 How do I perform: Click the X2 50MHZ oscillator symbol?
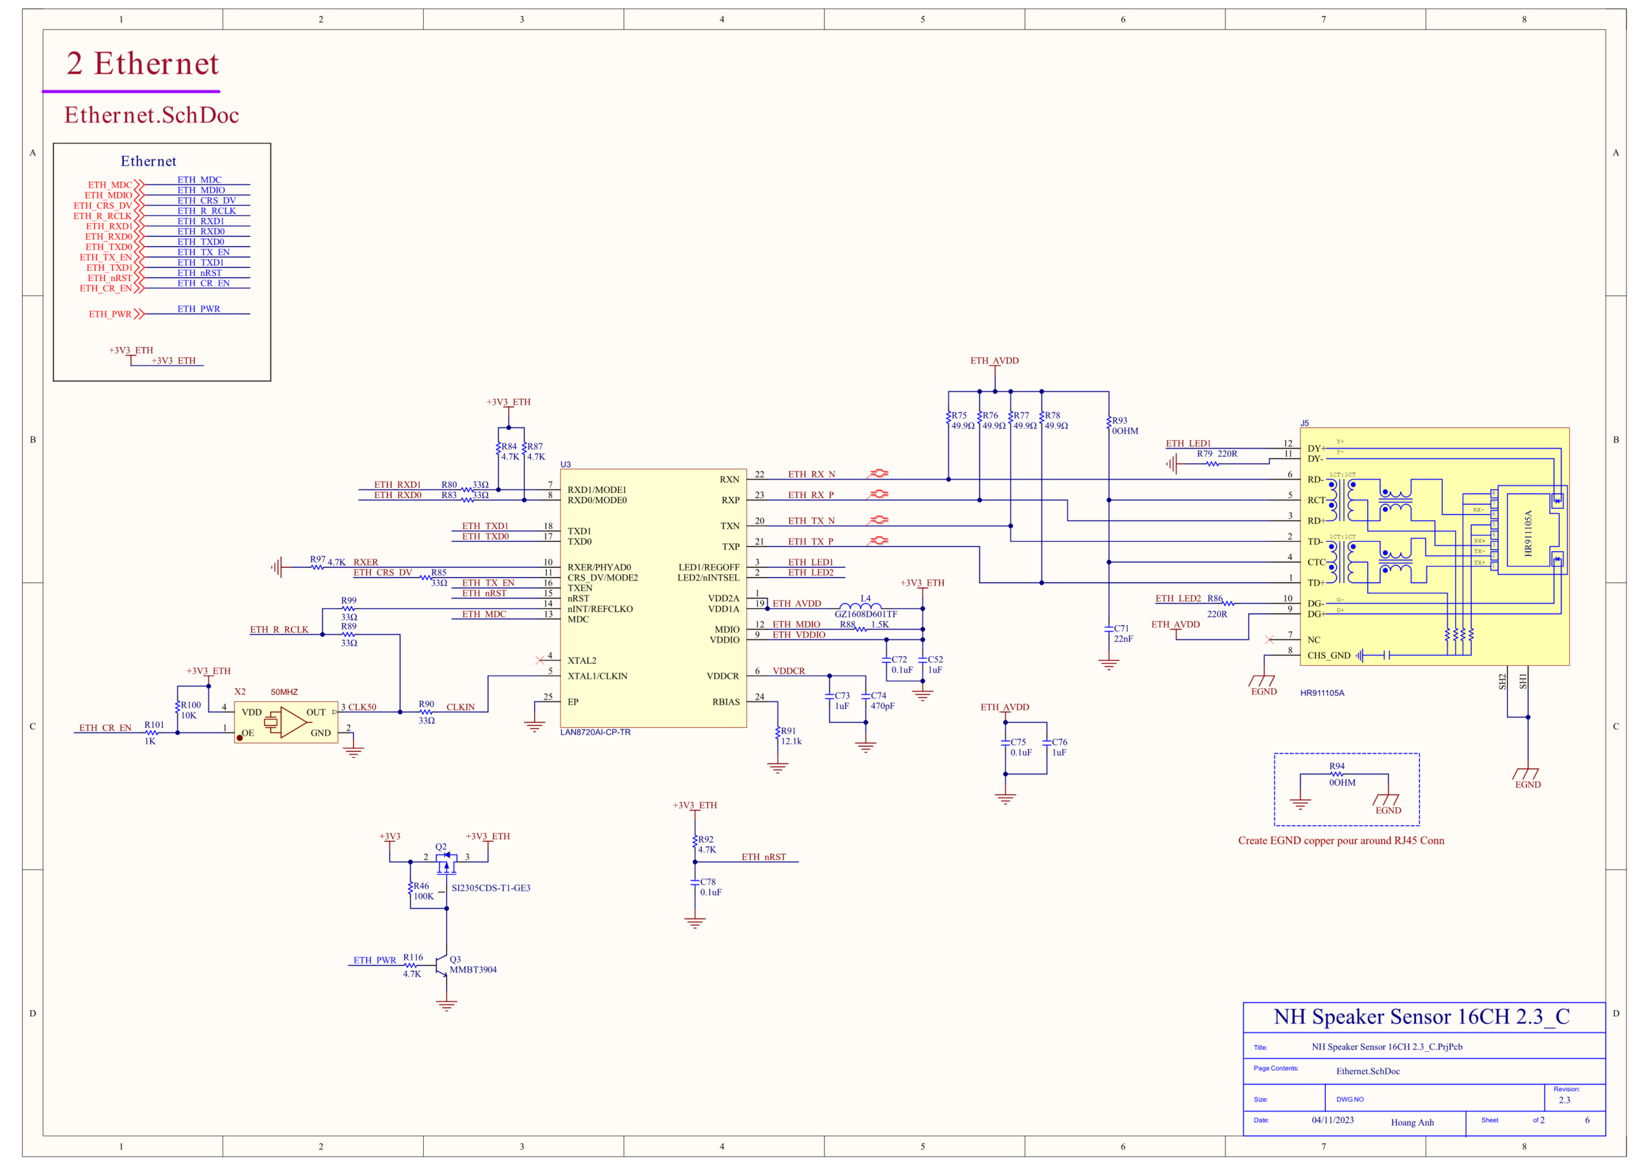(286, 722)
